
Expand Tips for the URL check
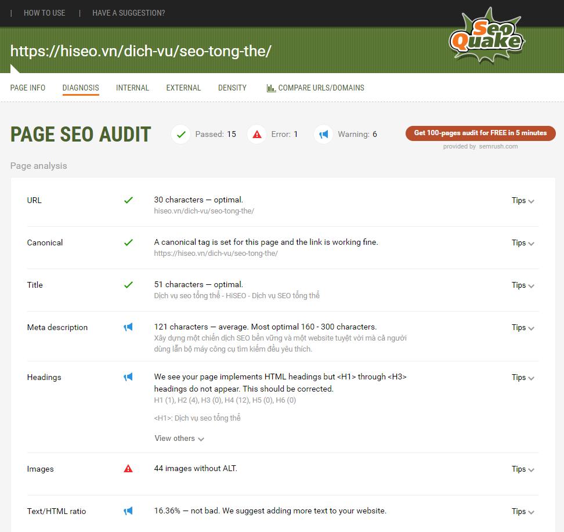click(522, 200)
